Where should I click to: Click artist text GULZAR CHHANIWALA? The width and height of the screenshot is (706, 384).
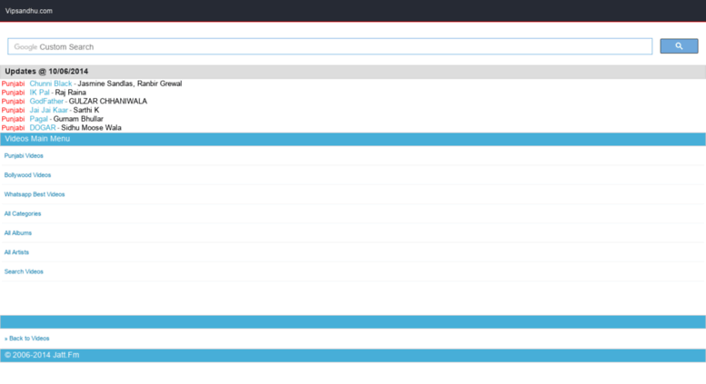coord(108,101)
